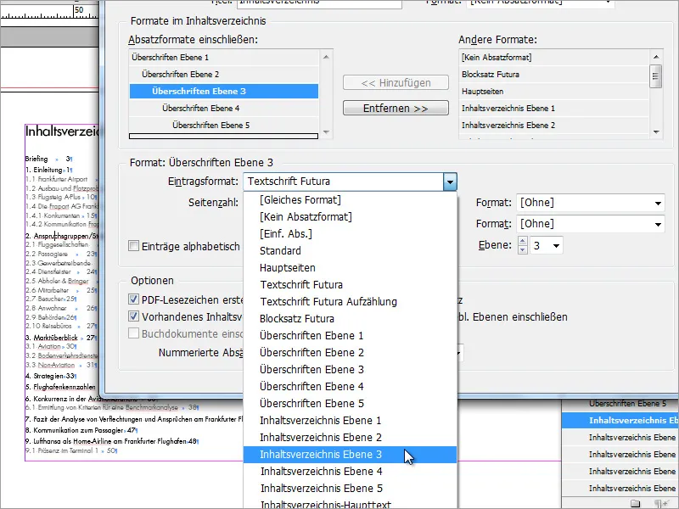The width and height of the screenshot is (679, 509).
Task: Click the Entfernen >> button
Action: click(396, 109)
